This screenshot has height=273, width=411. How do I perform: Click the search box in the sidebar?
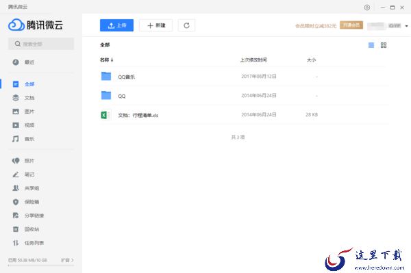(x=41, y=44)
